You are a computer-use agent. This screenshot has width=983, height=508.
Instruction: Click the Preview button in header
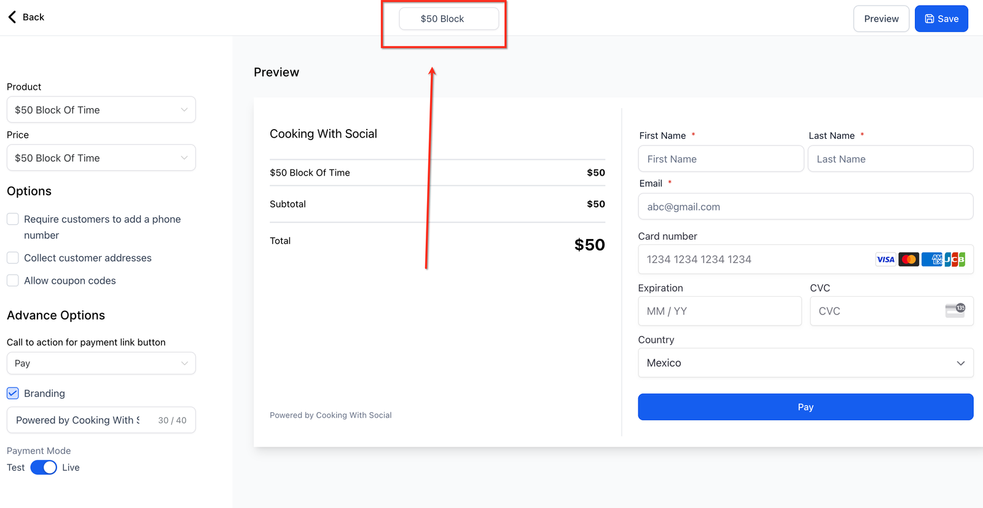click(x=881, y=19)
